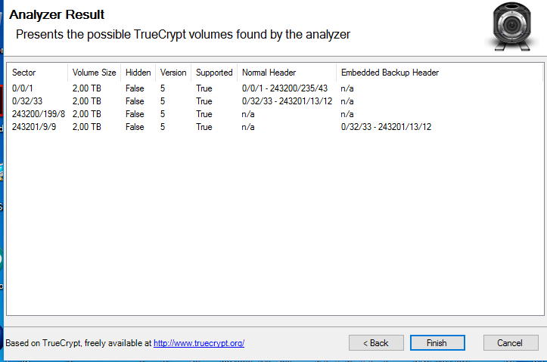Click 2,00 TB in the 243201/9/9 row
Screen dimensions: 547x362
(87, 127)
